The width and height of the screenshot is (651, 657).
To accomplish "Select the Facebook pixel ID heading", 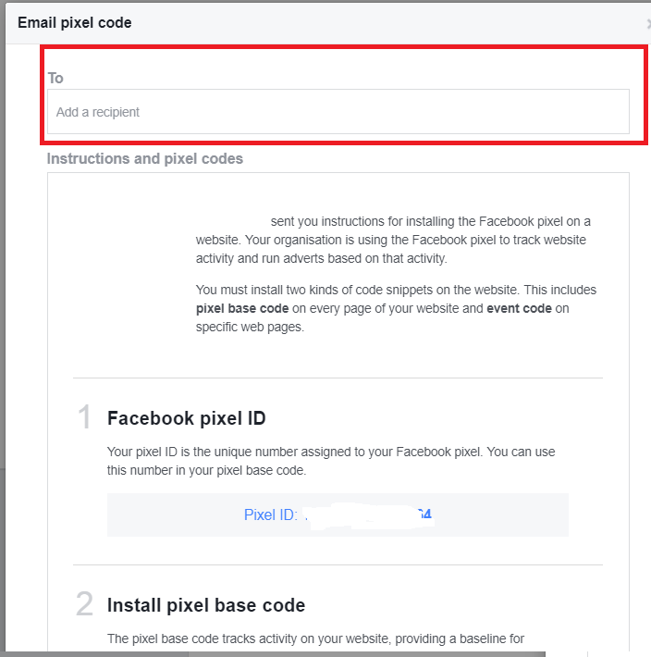I will pos(187,418).
